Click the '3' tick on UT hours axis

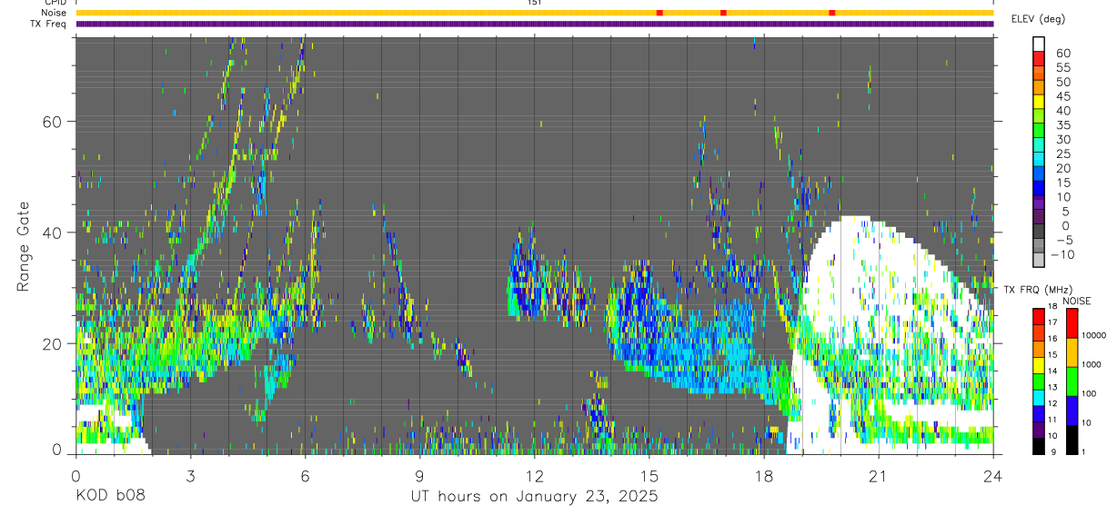coord(190,475)
